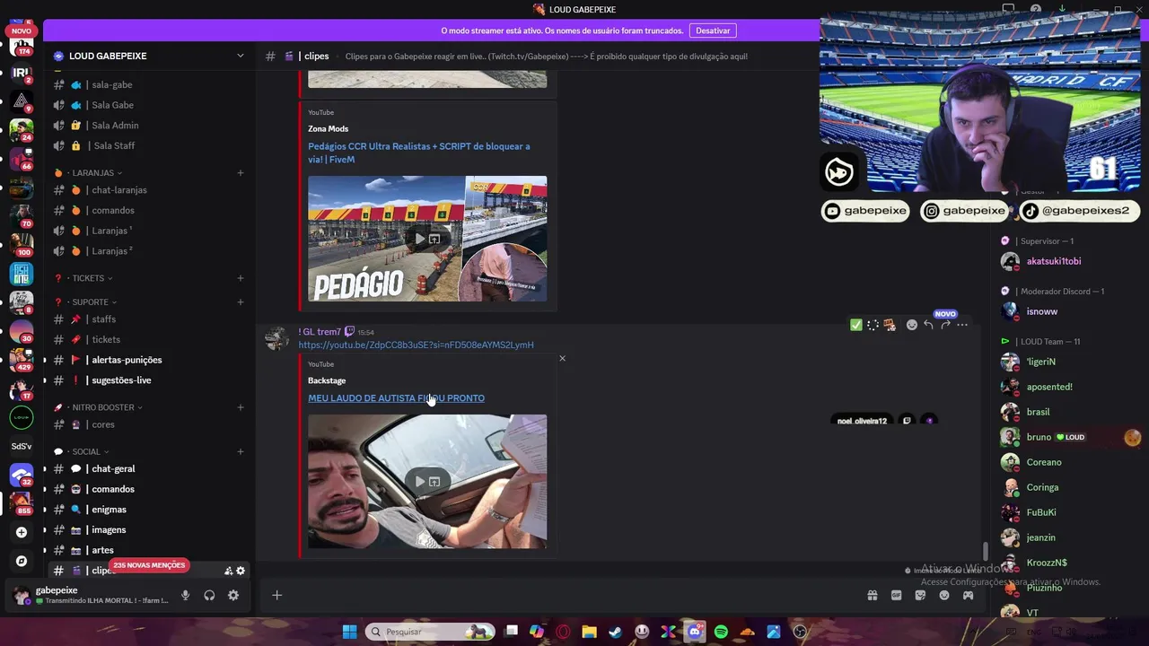Add a channel to the SUPORTE category

pos(241,302)
